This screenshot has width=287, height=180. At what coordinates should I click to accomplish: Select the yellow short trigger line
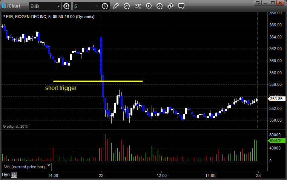point(98,81)
